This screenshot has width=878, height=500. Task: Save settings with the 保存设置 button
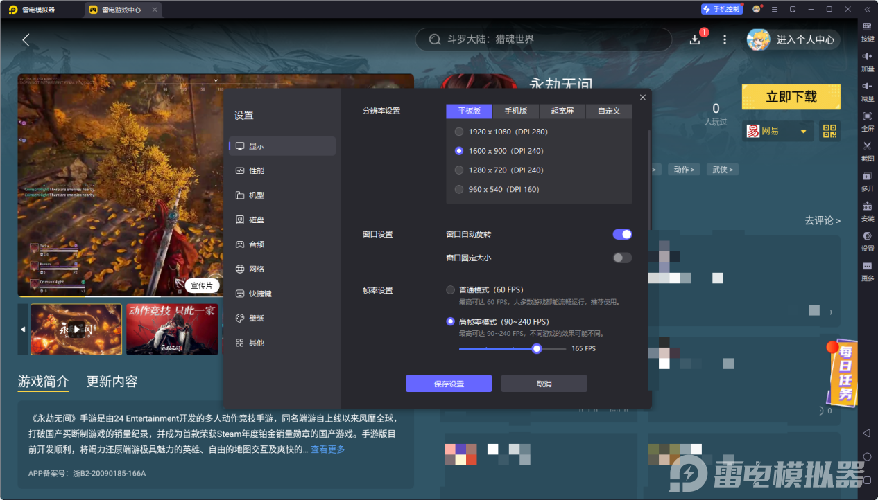448,383
